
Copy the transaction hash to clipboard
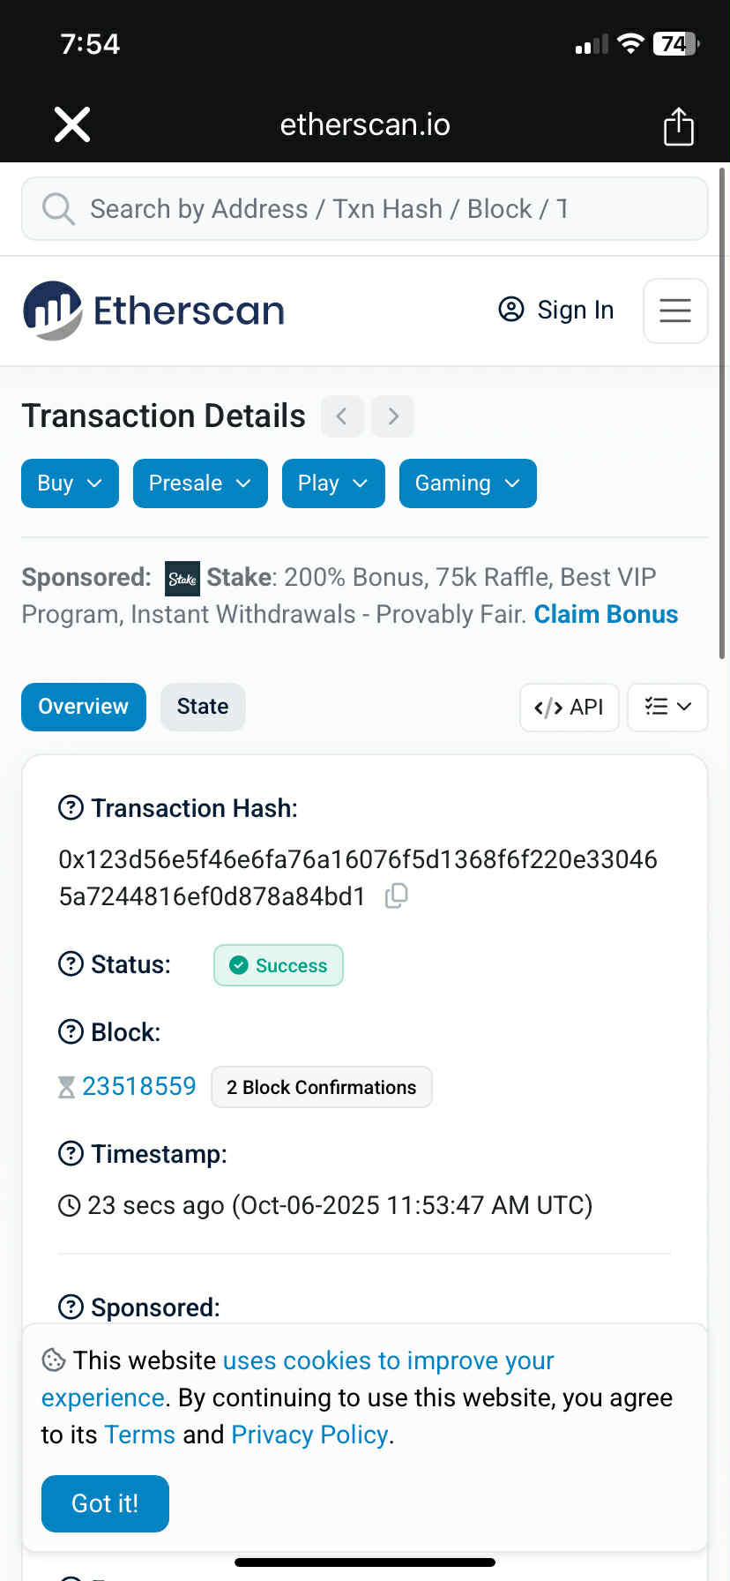pos(397,896)
